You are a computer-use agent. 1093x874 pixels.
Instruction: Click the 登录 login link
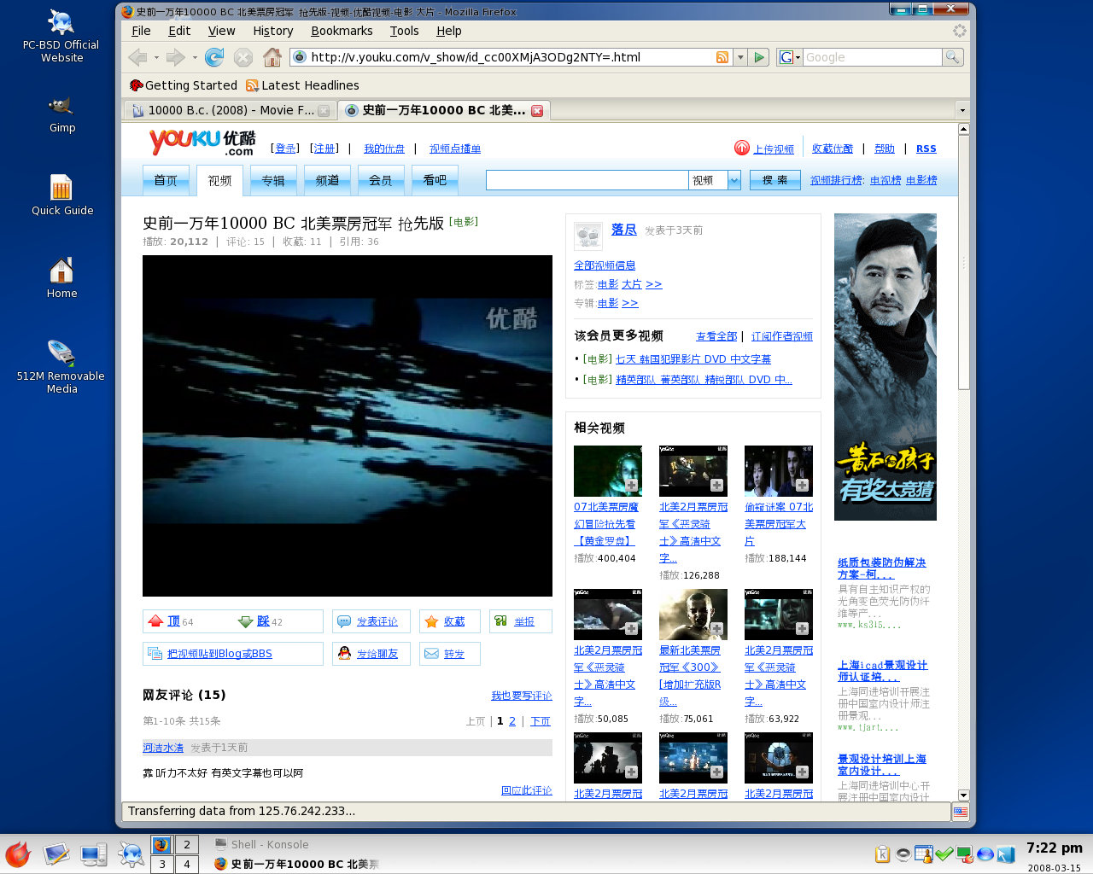[285, 149]
